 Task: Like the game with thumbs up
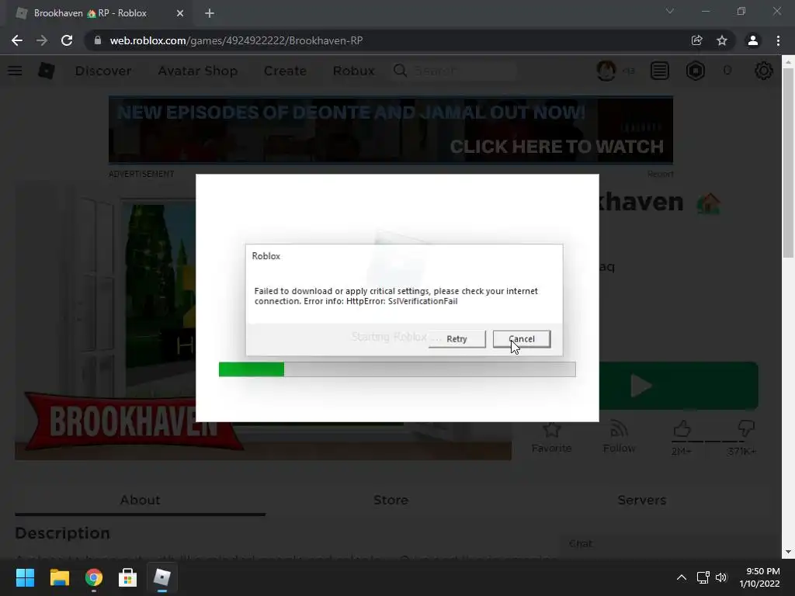point(682,429)
